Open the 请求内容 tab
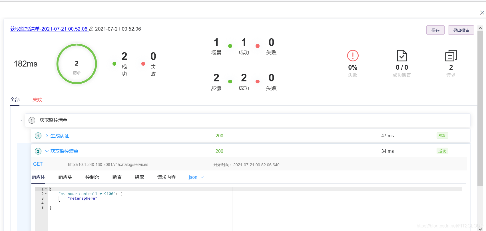 [x=166, y=177]
